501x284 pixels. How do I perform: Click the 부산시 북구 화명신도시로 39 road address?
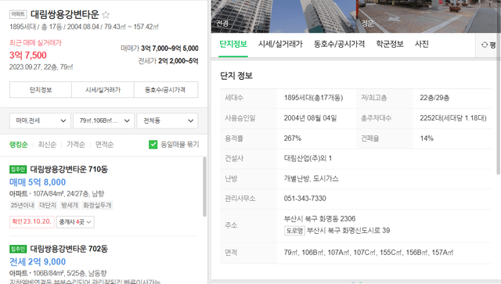point(348,230)
